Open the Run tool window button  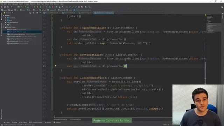7,122
